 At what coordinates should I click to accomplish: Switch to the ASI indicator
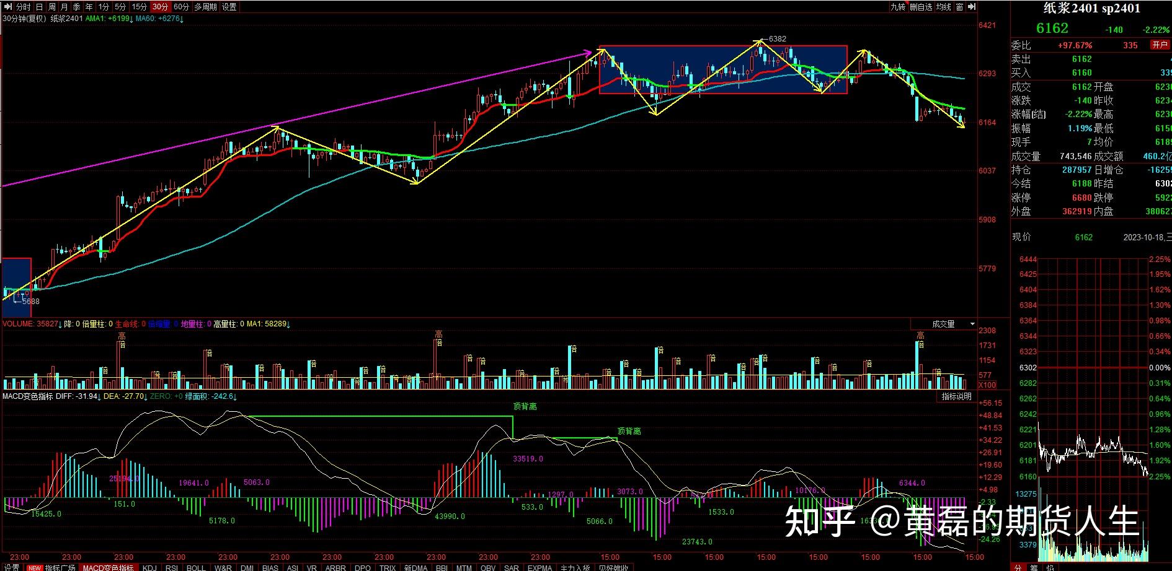click(293, 567)
